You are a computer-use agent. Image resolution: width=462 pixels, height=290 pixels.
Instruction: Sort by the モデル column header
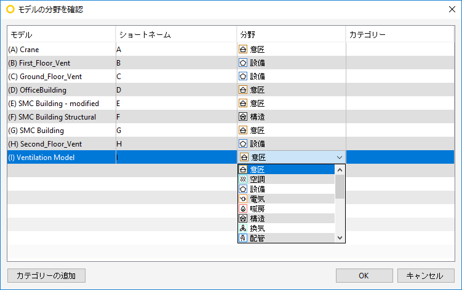(62, 34)
